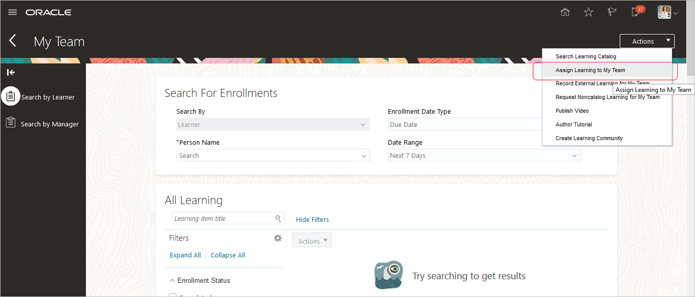Select Assign Learning to My Team
Image resolution: width=695 pixels, height=297 pixels.
(590, 70)
